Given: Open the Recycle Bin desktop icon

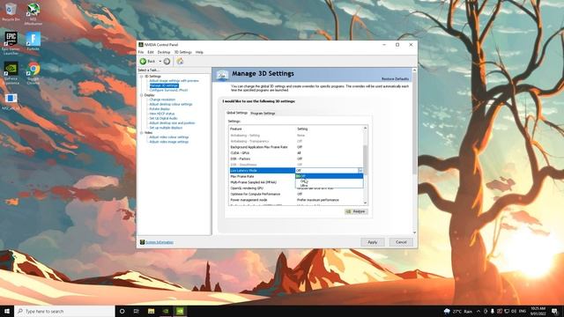Looking at the screenshot, I should [x=11, y=11].
